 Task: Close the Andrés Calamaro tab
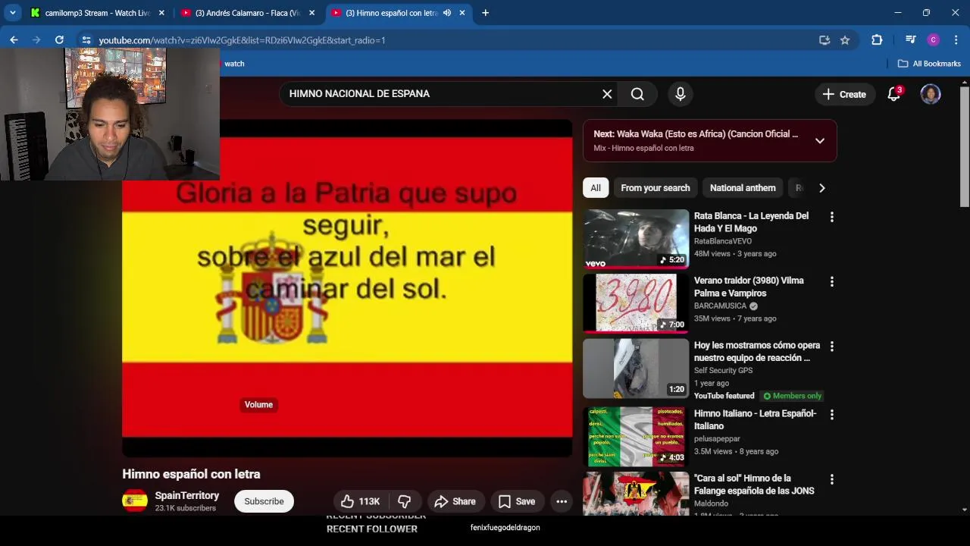311,13
